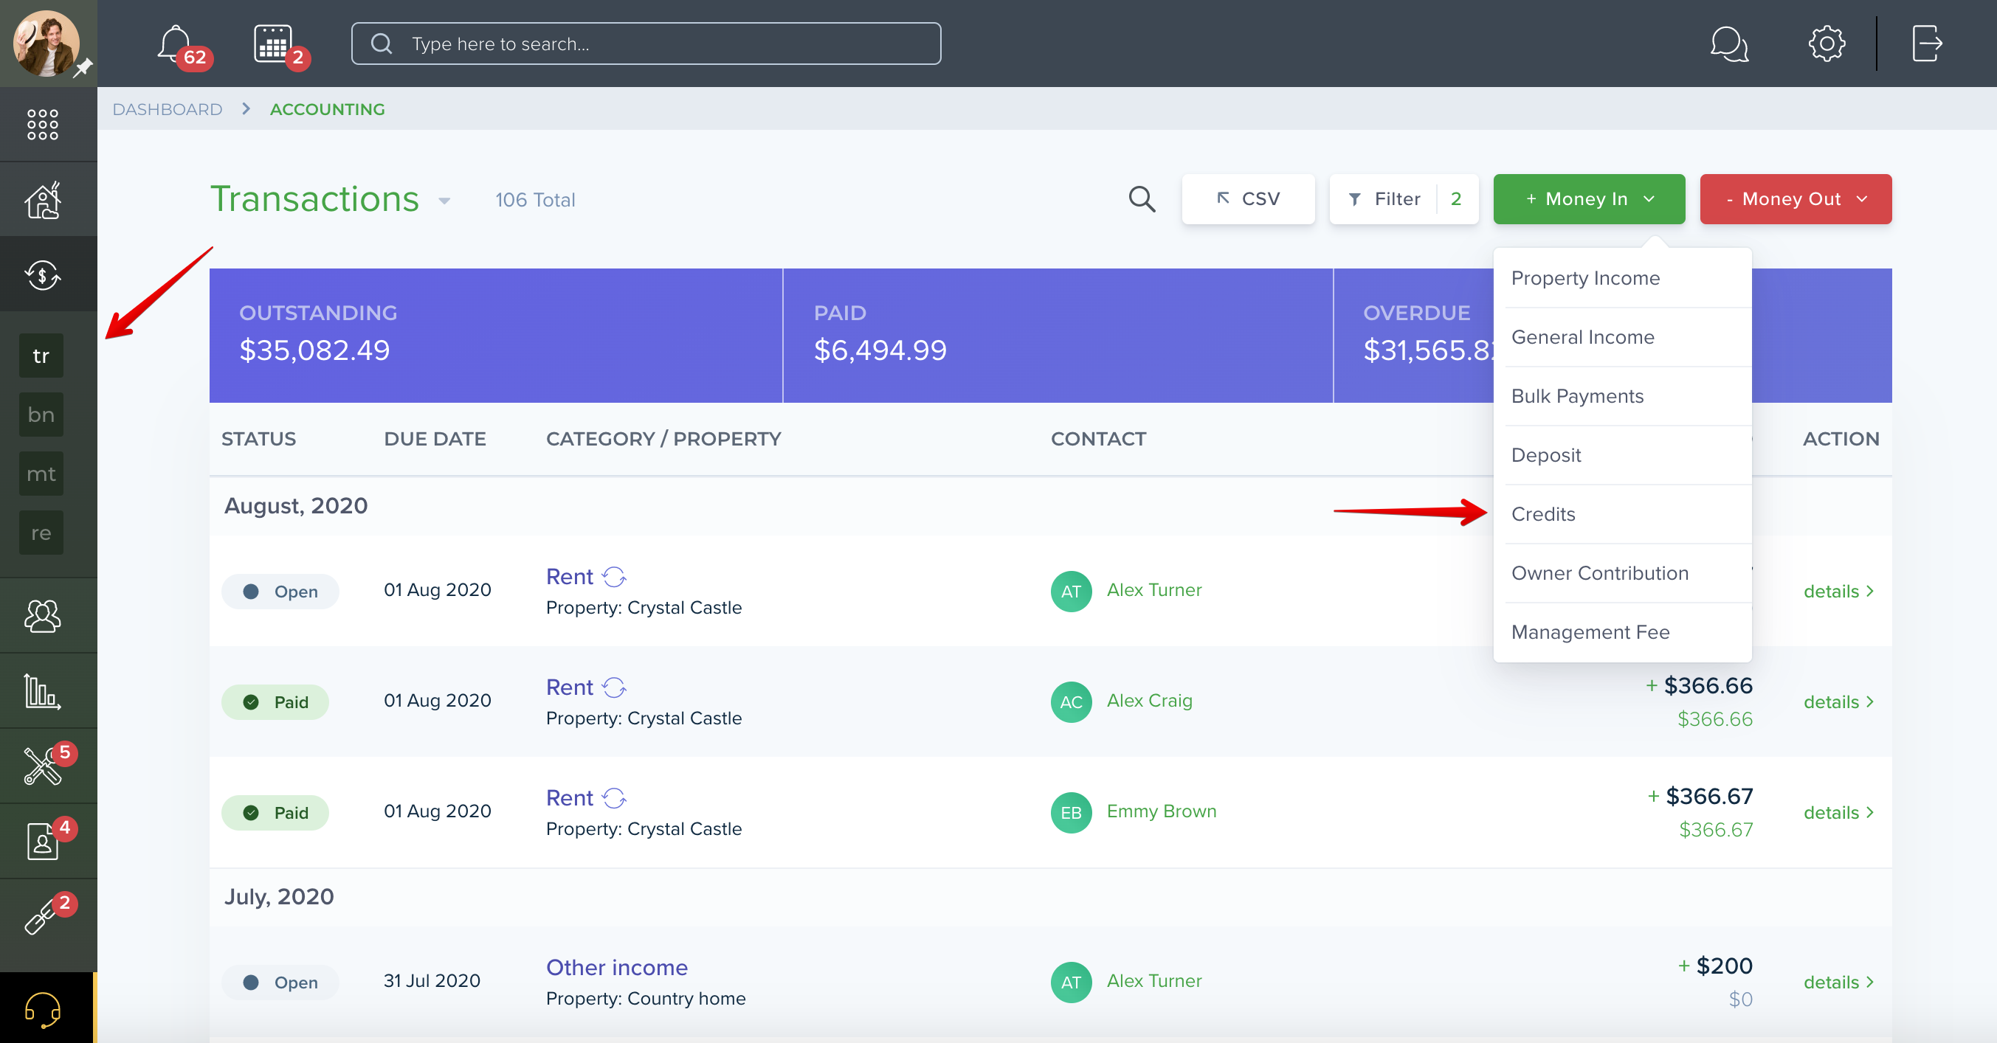
Task: Click the STATUS column header
Action: point(258,440)
